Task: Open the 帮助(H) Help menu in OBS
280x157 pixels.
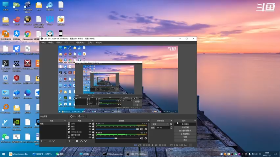Action: 99,43
